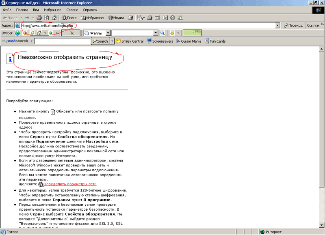Image resolution: width=325 pixels, height=235 pixels.
Task: Open the Поиск (Search) panel
Action: (69, 18)
